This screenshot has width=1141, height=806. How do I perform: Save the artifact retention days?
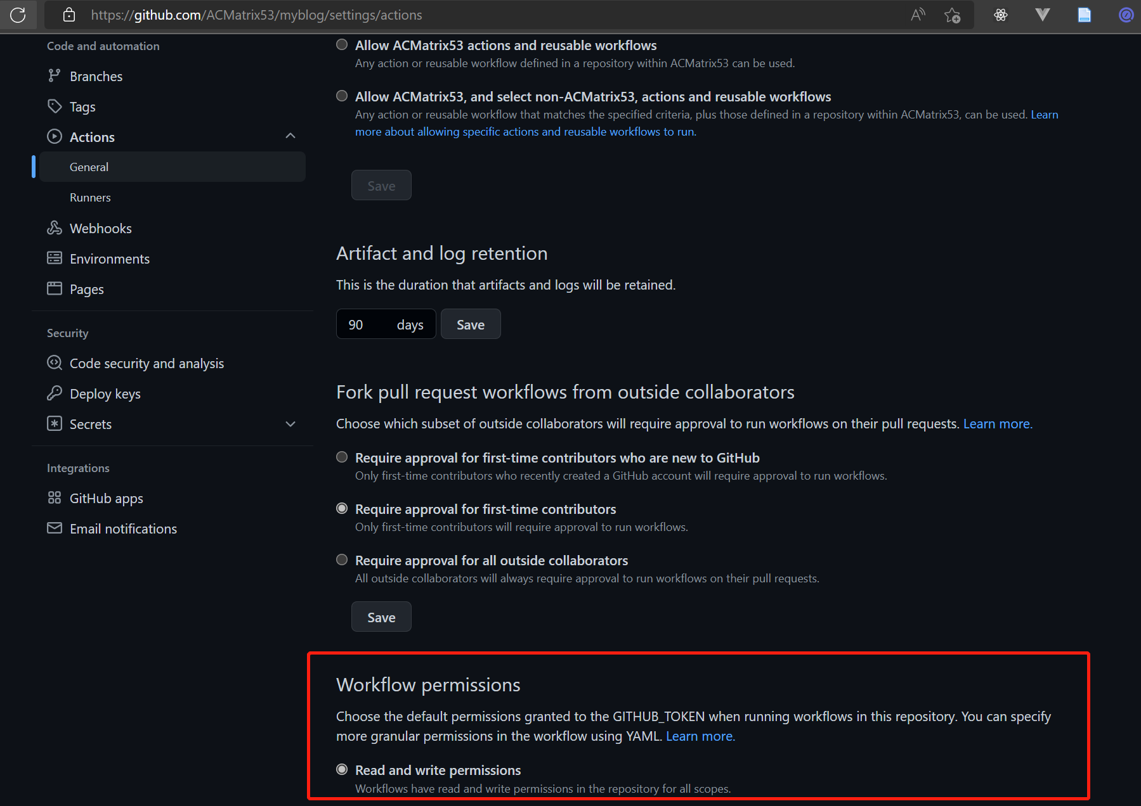tap(471, 324)
